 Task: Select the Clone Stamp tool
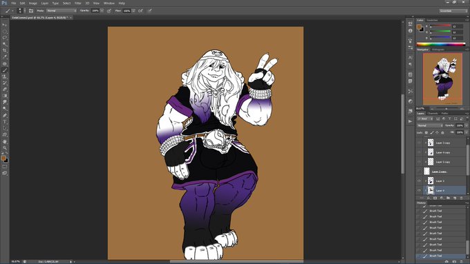point(5,77)
